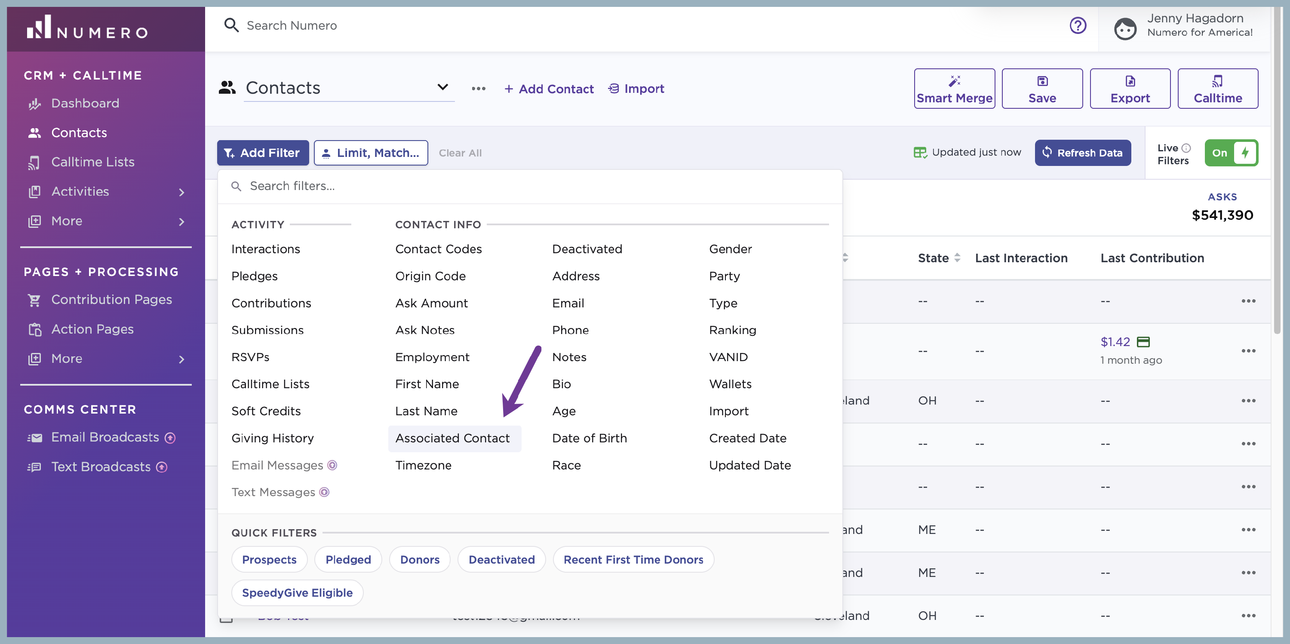The height and width of the screenshot is (644, 1290).
Task: Open Action Pages in sidebar
Action: pyautogui.click(x=92, y=329)
